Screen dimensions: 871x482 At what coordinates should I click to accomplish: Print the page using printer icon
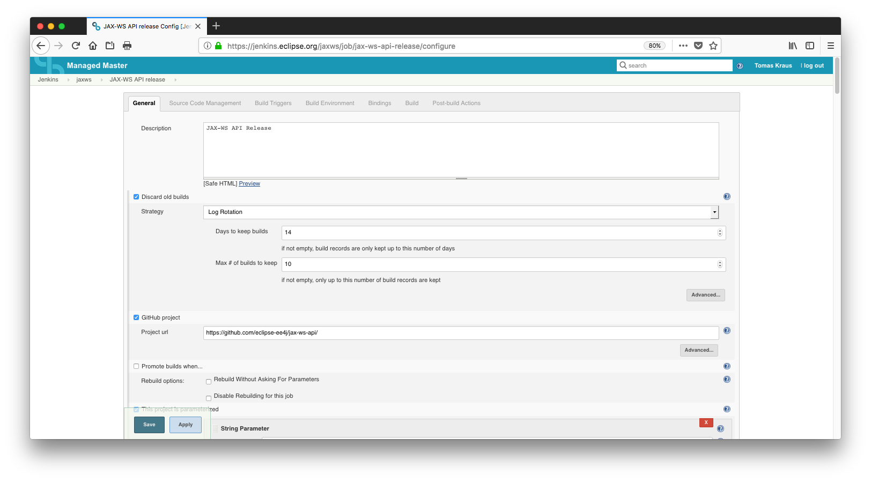click(x=127, y=46)
